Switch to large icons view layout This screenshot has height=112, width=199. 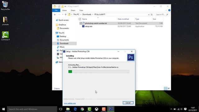[169, 88]
